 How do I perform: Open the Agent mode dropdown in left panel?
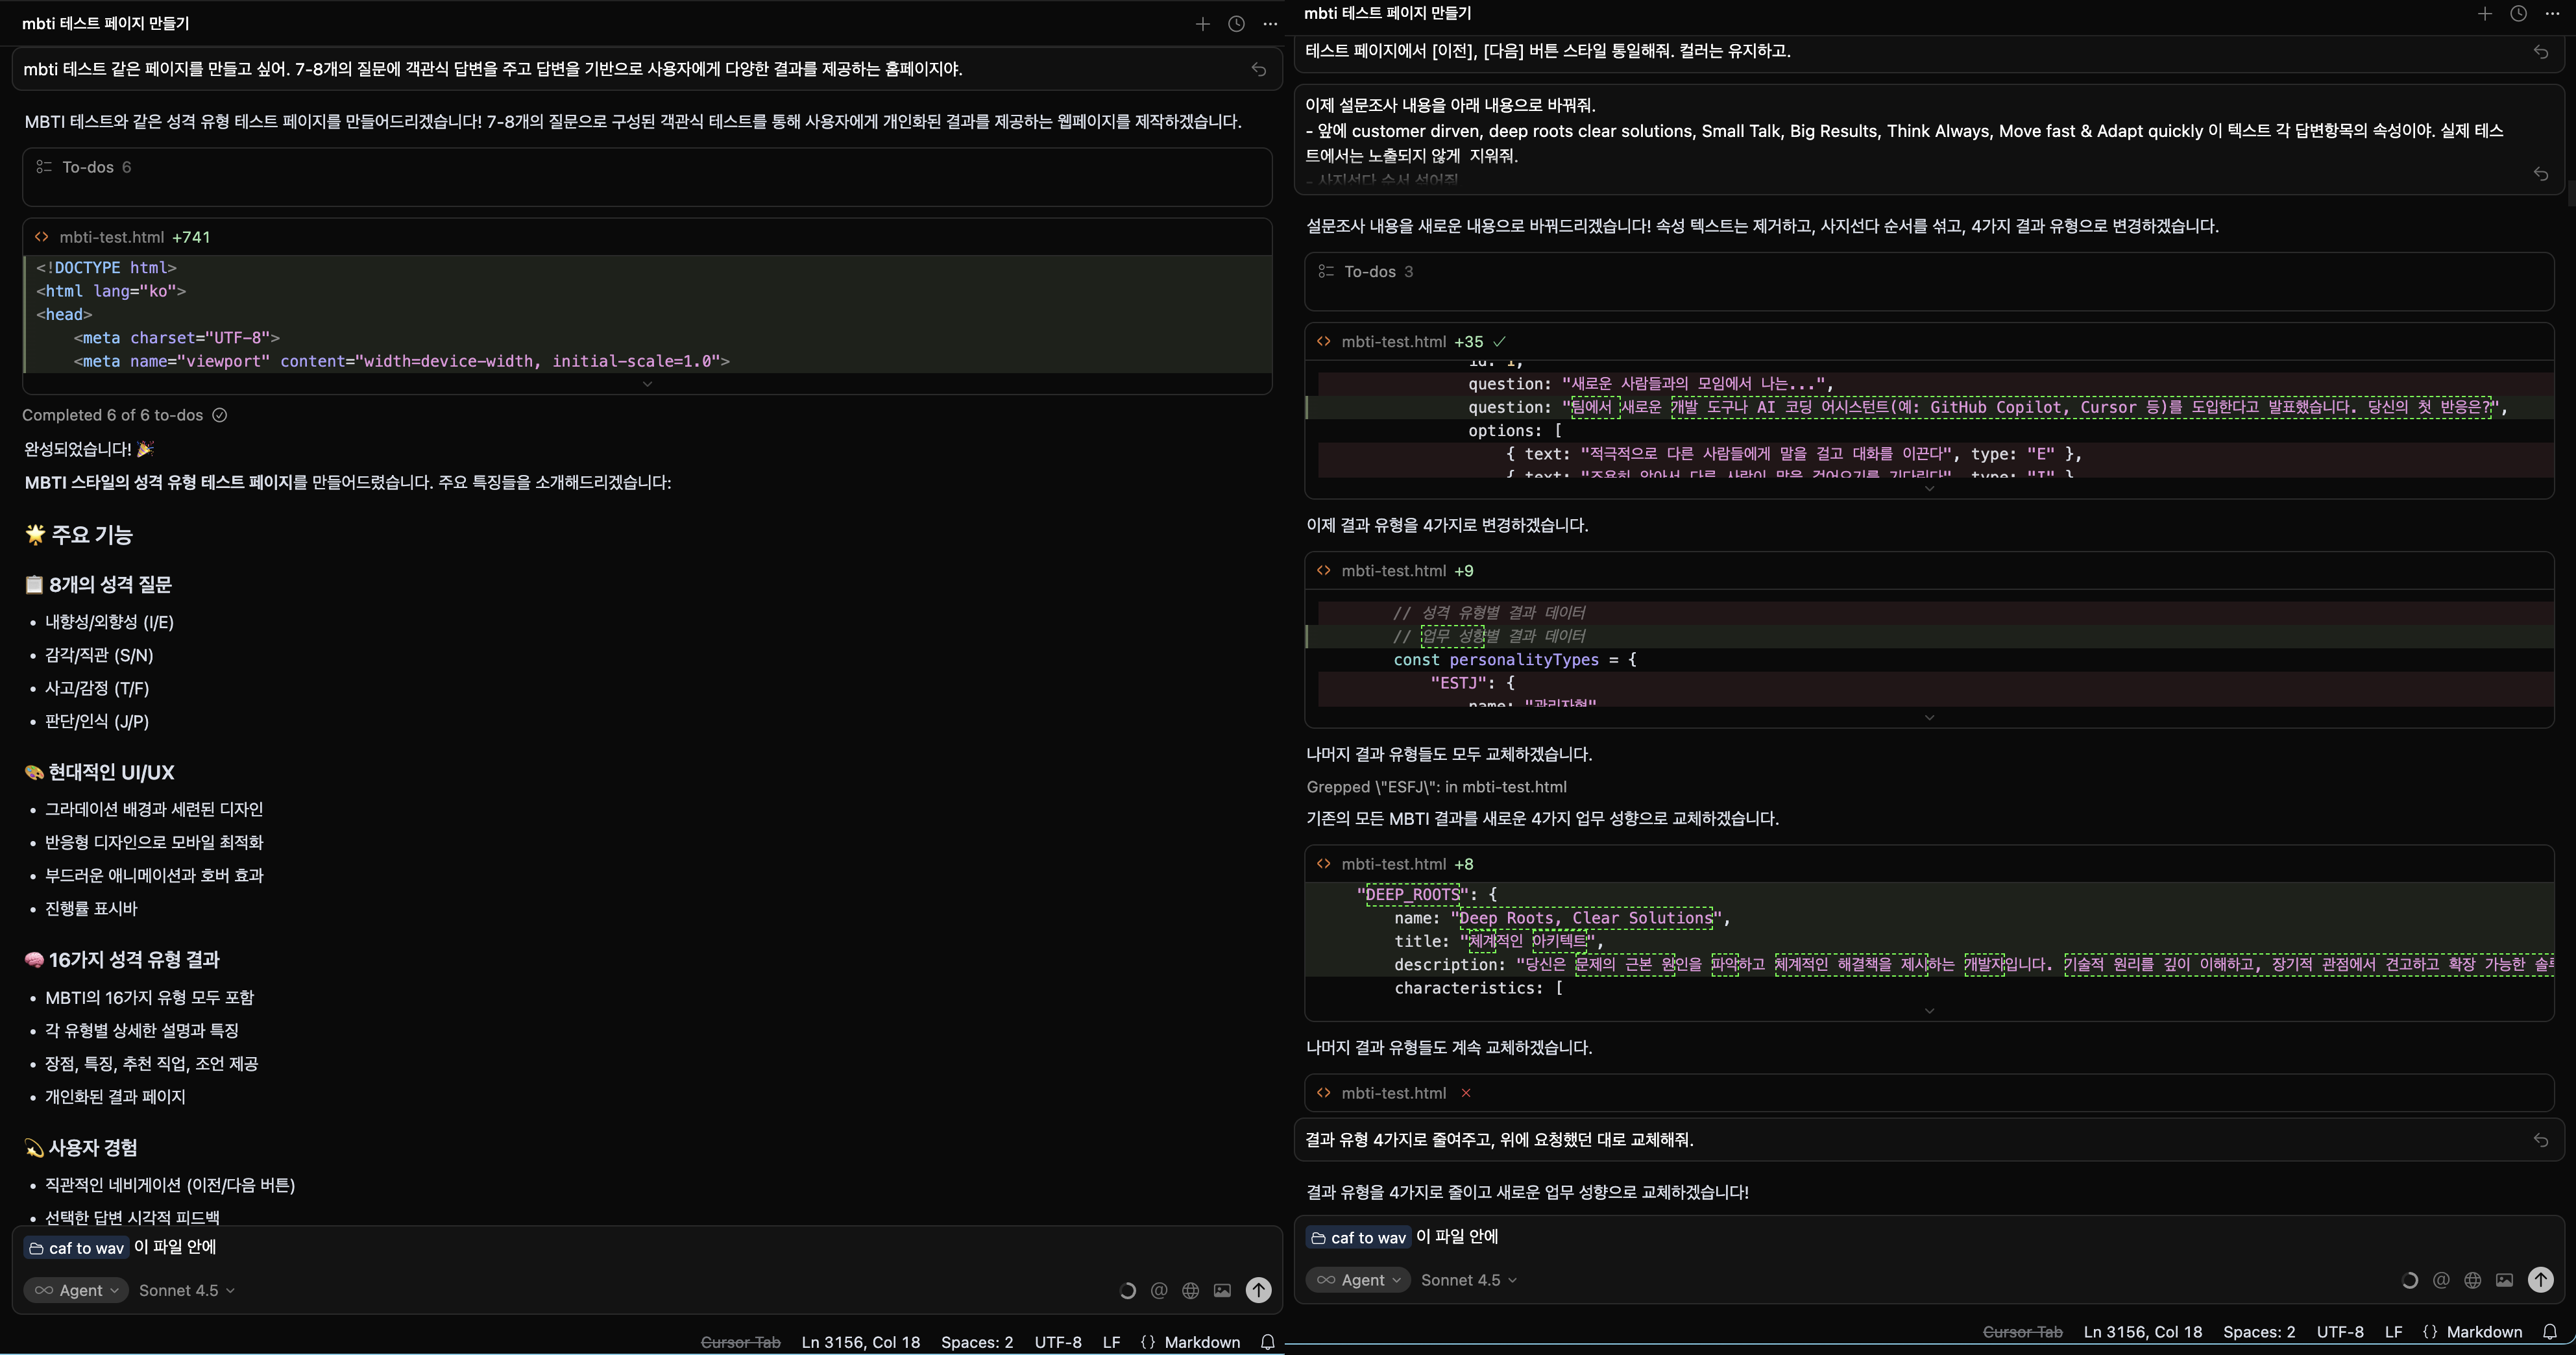click(x=76, y=1290)
